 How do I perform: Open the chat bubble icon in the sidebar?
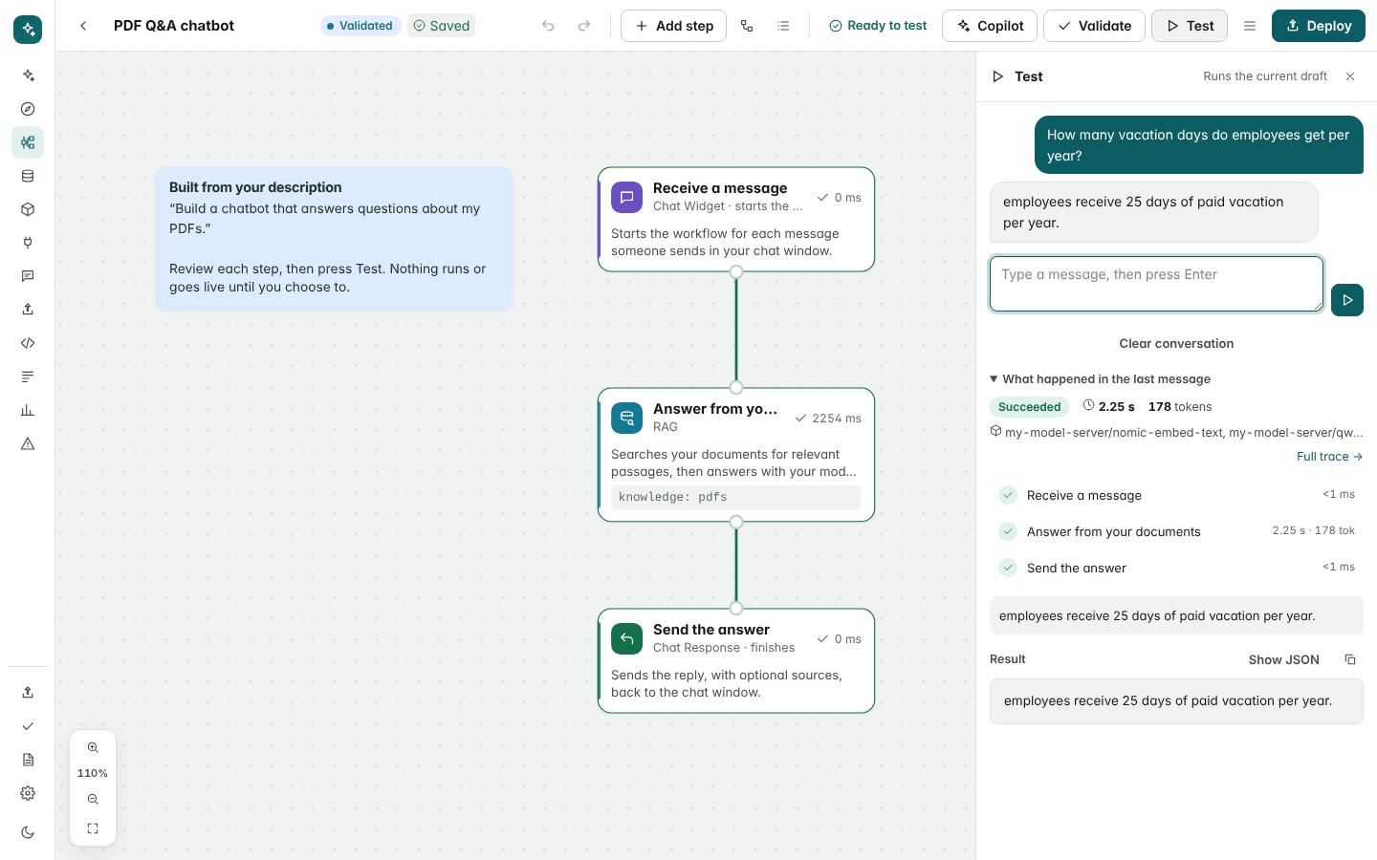tap(28, 276)
